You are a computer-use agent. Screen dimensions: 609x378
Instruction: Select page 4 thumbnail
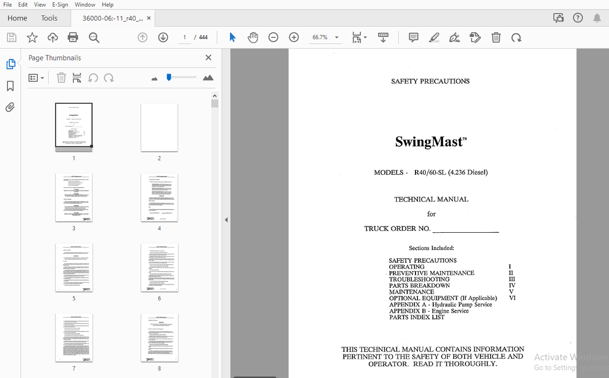159,198
